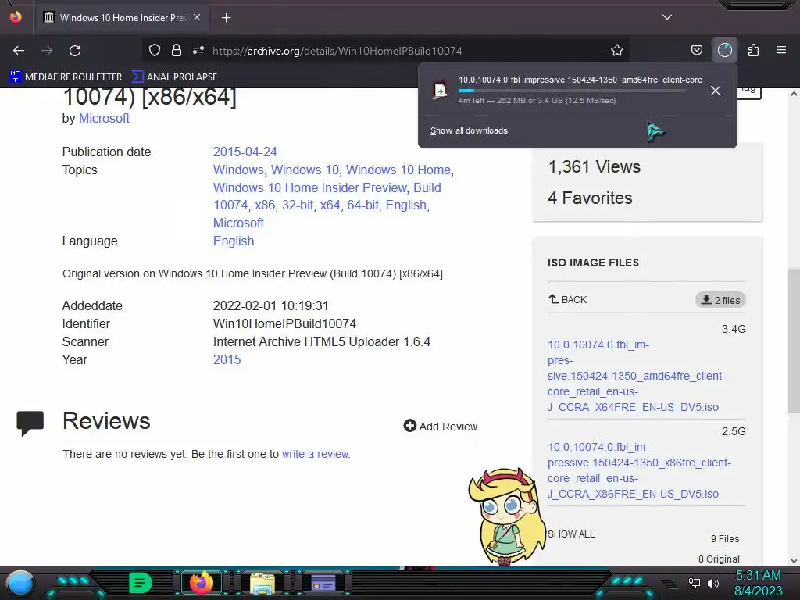The width and height of the screenshot is (800, 600).
Task: Click '1,361 Views' text
Action: [x=594, y=167]
